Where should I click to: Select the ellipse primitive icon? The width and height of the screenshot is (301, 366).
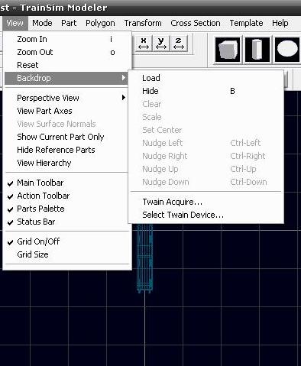(x=287, y=50)
